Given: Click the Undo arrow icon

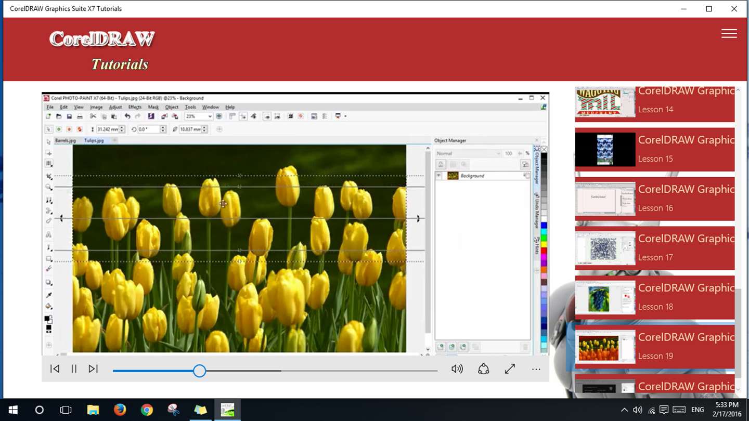Looking at the screenshot, I should (x=127, y=116).
